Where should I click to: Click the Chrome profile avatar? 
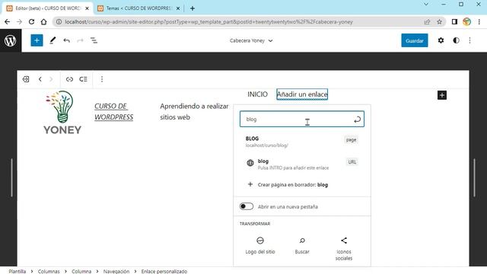(x=466, y=22)
